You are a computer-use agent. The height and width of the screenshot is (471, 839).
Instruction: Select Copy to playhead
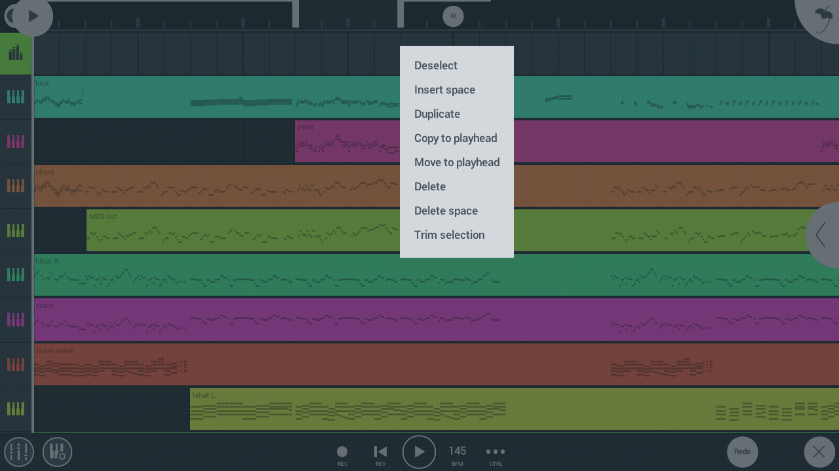(456, 138)
